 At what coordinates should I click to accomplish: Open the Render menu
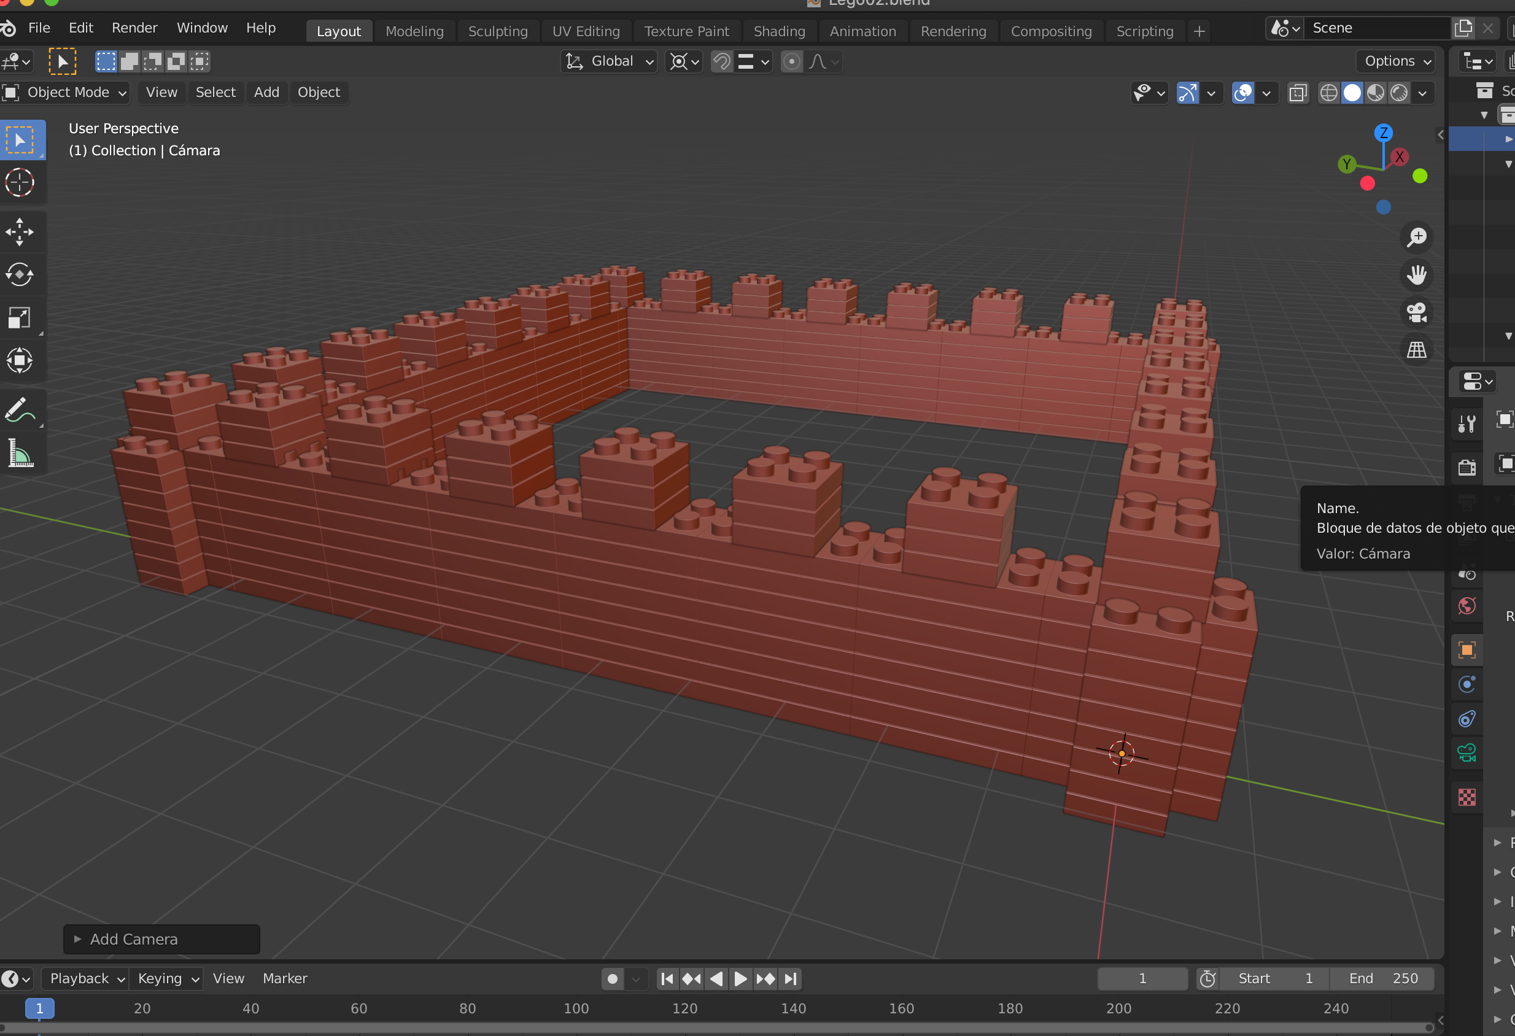[x=134, y=28]
